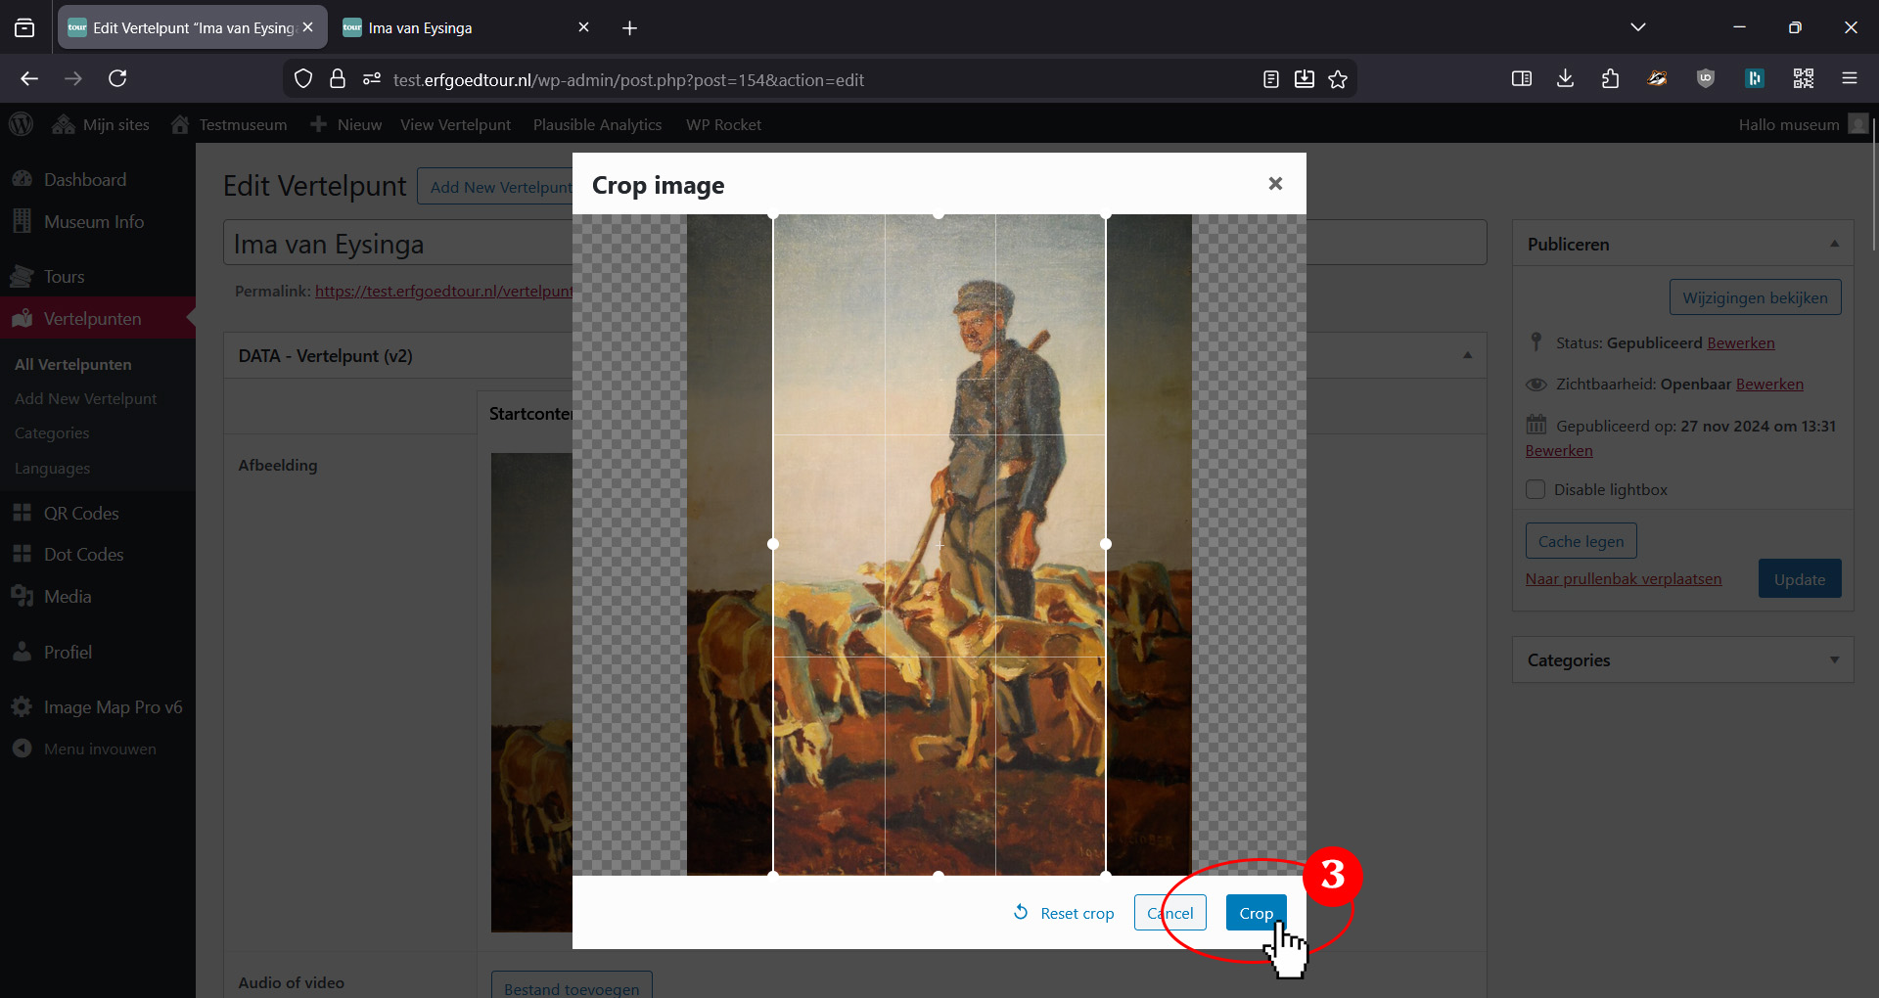The height and width of the screenshot is (998, 1879).
Task: Collapse the Publiceren panel
Action: 1834,244
